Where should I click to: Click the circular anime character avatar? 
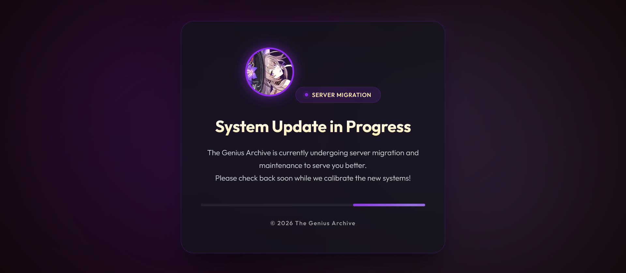tap(270, 72)
